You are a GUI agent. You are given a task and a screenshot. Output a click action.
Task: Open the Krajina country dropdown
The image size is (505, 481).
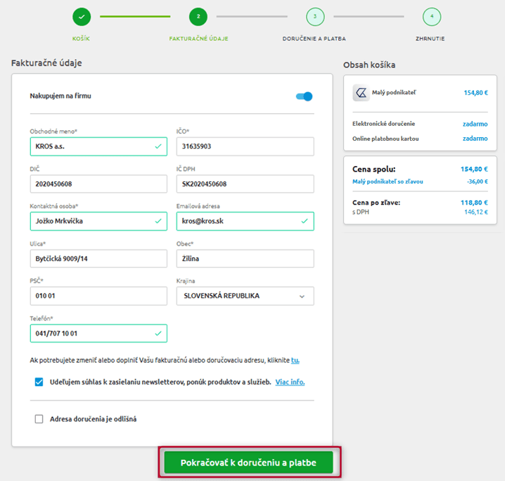coord(245,296)
